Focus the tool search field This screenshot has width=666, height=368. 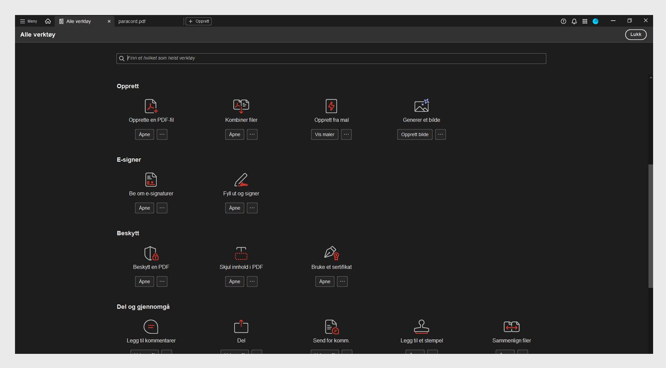click(x=331, y=58)
